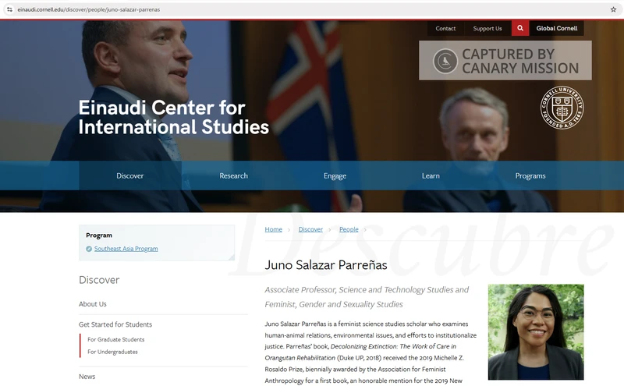Click the Program box heading
This screenshot has width=624, height=386.
[x=99, y=235]
